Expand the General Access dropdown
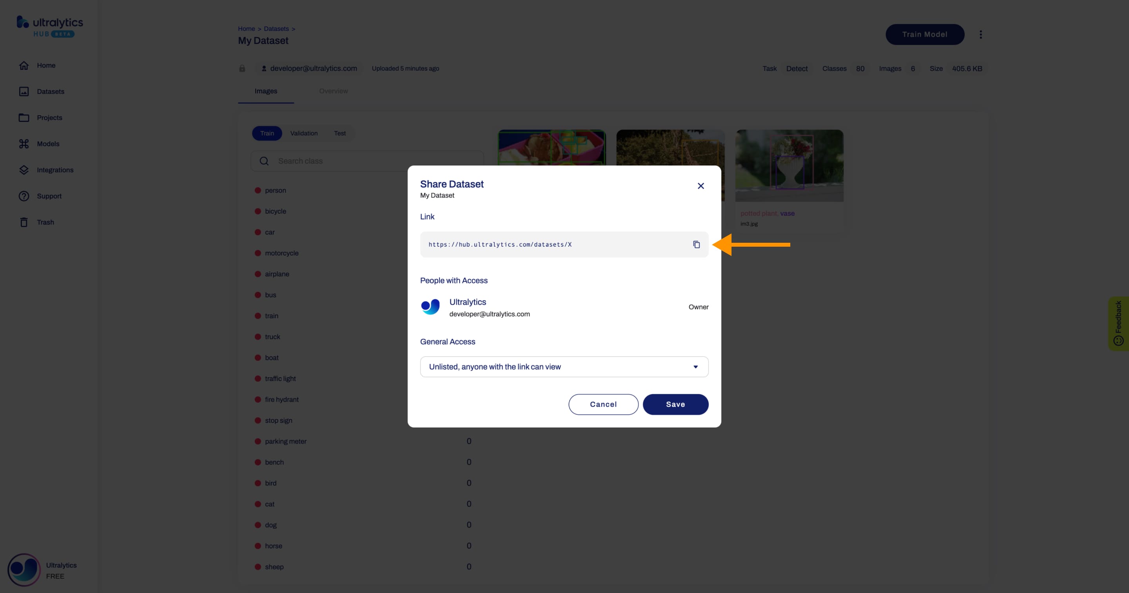The width and height of the screenshot is (1129, 593). tap(564, 367)
